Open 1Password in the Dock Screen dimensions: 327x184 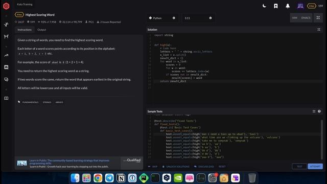[x=132, y=178]
